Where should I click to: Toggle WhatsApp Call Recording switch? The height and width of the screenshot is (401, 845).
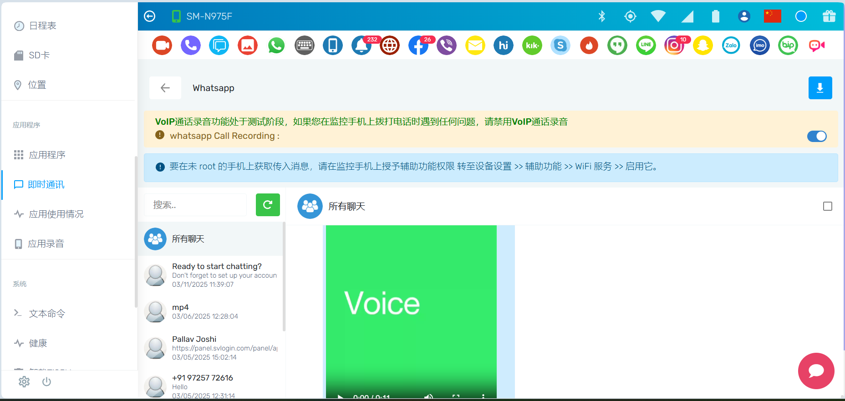click(x=817, y=136)
